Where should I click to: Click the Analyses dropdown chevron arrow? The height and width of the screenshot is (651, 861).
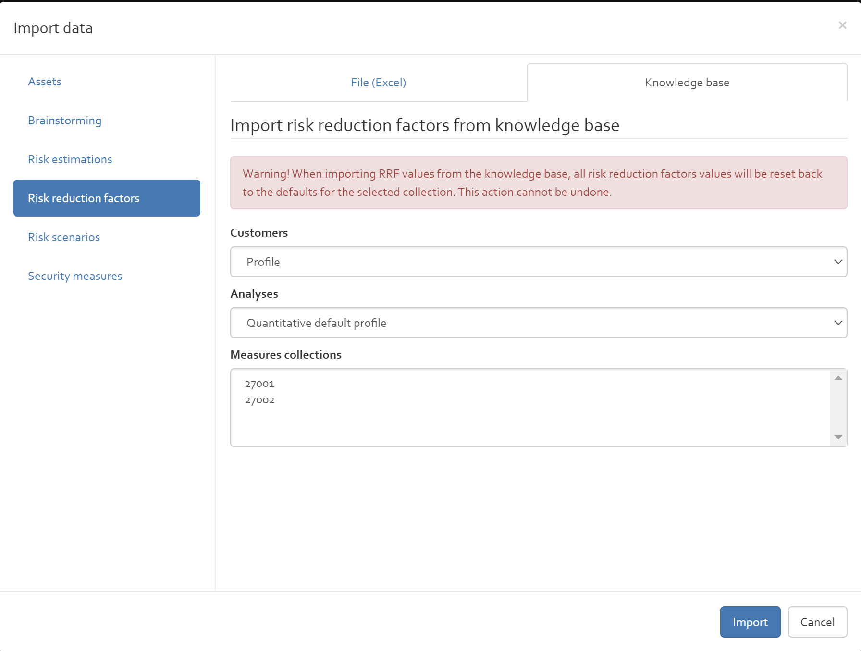point(838,323)
